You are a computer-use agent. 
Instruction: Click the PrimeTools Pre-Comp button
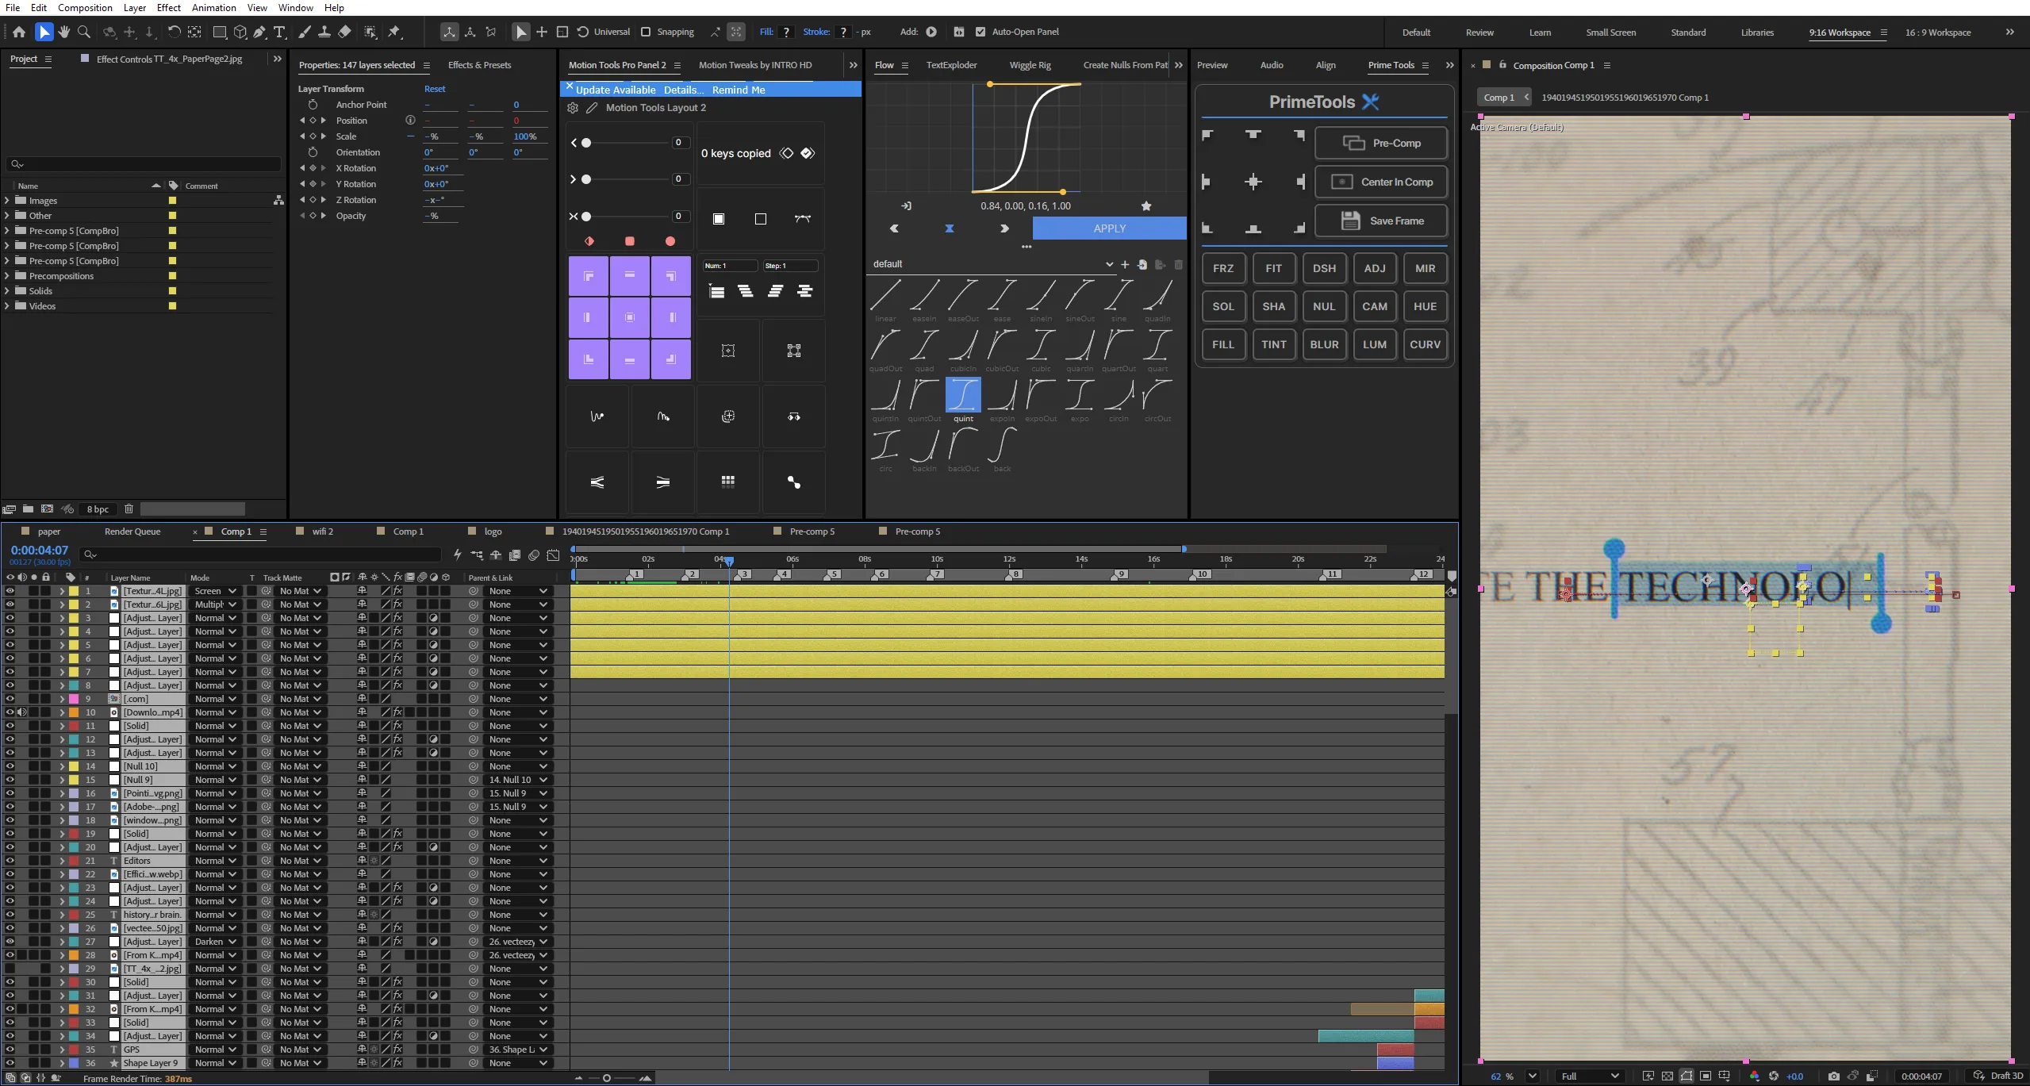coord(1381,144)
